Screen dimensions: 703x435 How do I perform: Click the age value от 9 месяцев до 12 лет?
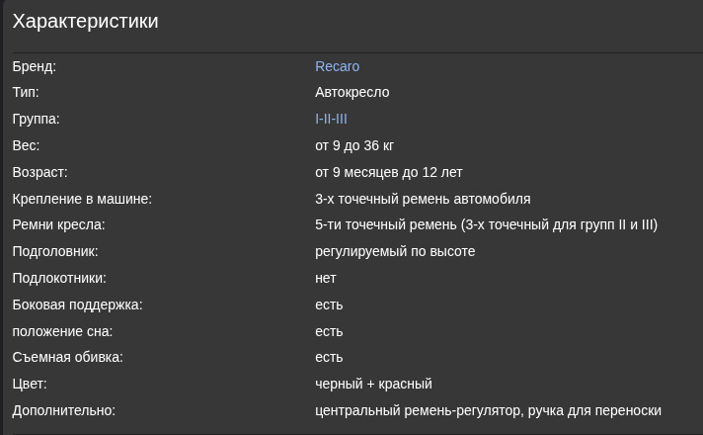[388, 172]
